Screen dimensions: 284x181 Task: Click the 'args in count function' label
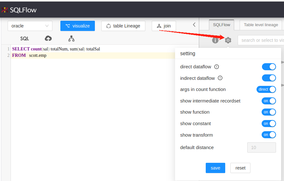point(203,89)
